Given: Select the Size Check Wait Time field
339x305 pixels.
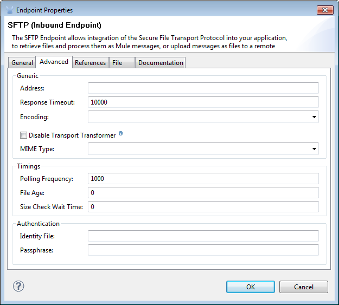Looking at the screenshot, I should click(203, 207).
